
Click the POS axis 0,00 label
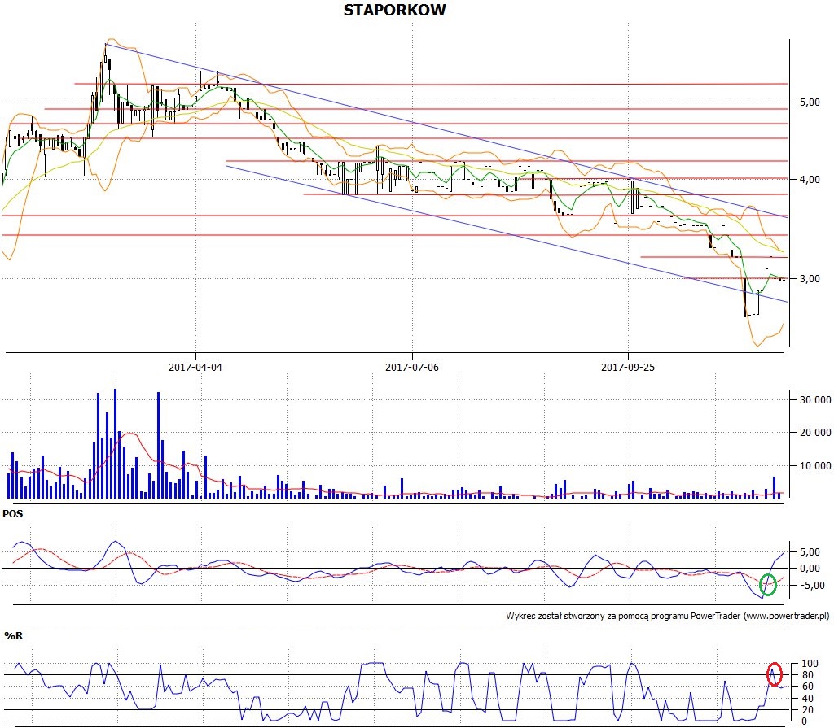(x=810, y=569)
